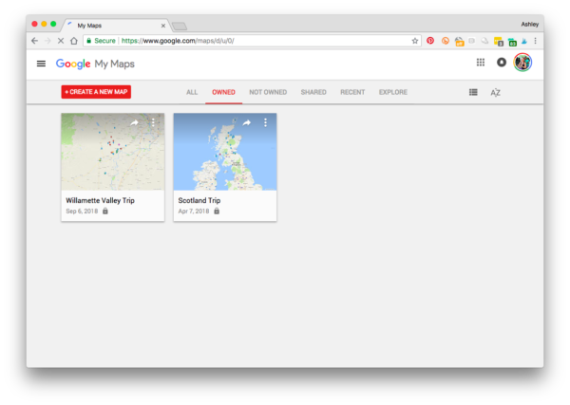Image resolution: width=570 pixels, height=405 pixels.
Task: Click lock icon on Scotland Trip
Action: click(217, 211)
